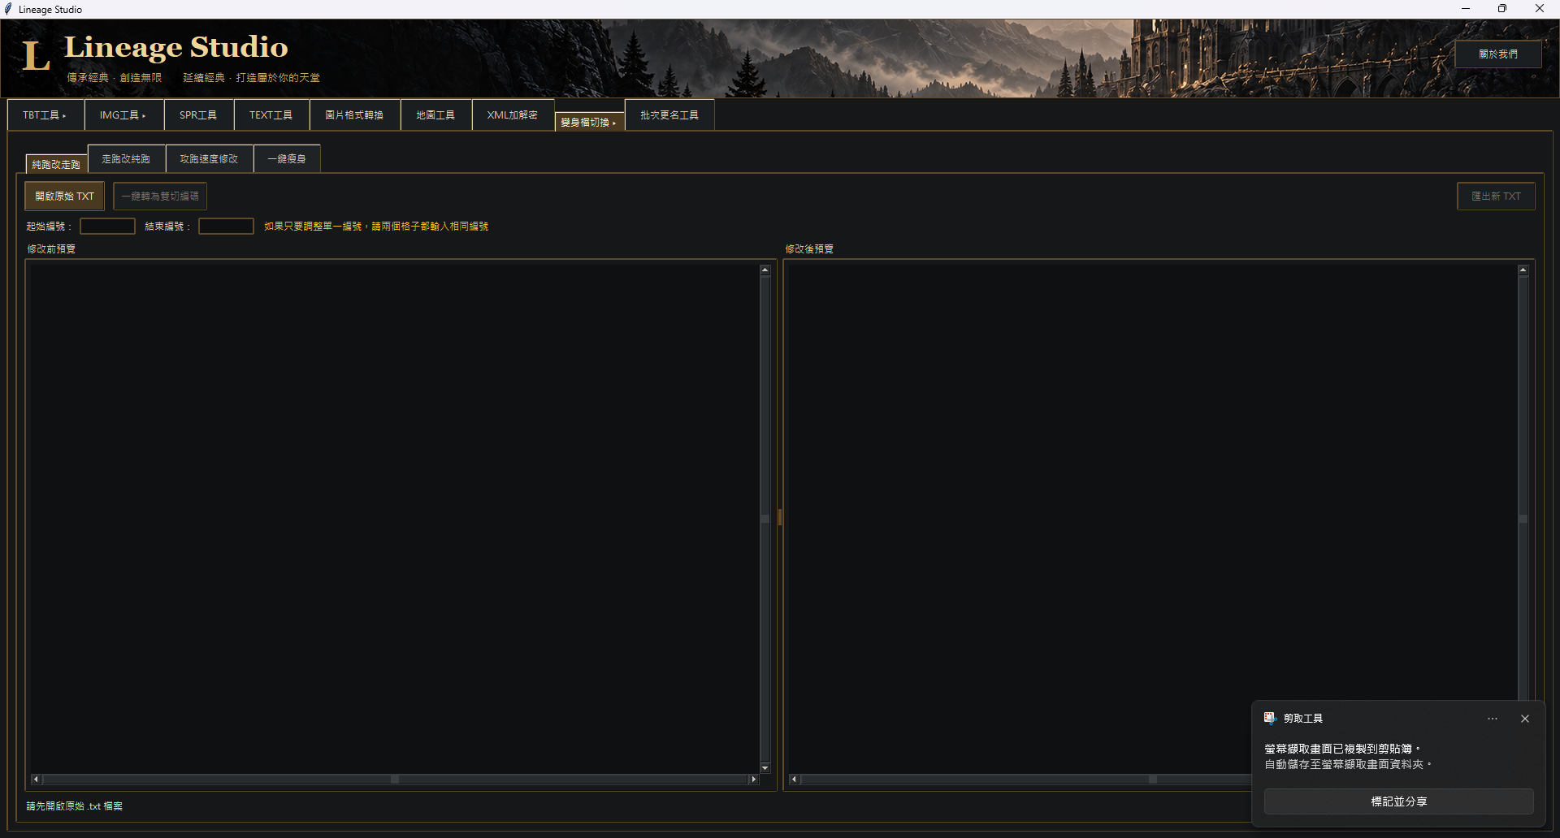Screen dimensions: 1560x838
Task: Click the 螢幕擷取畫面已複製到剪貼簿 notification text
Action: coord(1342,749)
